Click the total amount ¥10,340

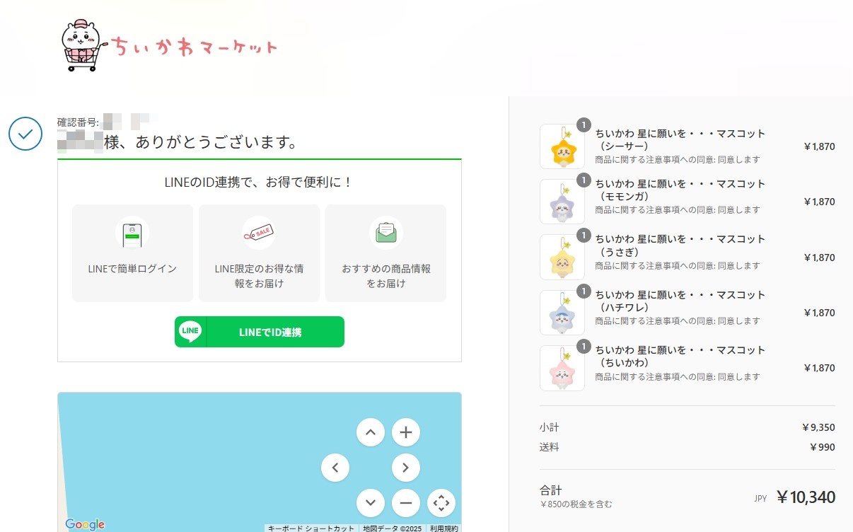tap(806, 497)
